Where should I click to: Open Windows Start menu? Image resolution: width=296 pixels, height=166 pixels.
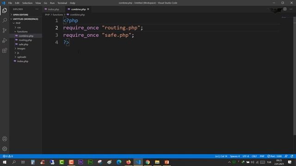(5, 162)
